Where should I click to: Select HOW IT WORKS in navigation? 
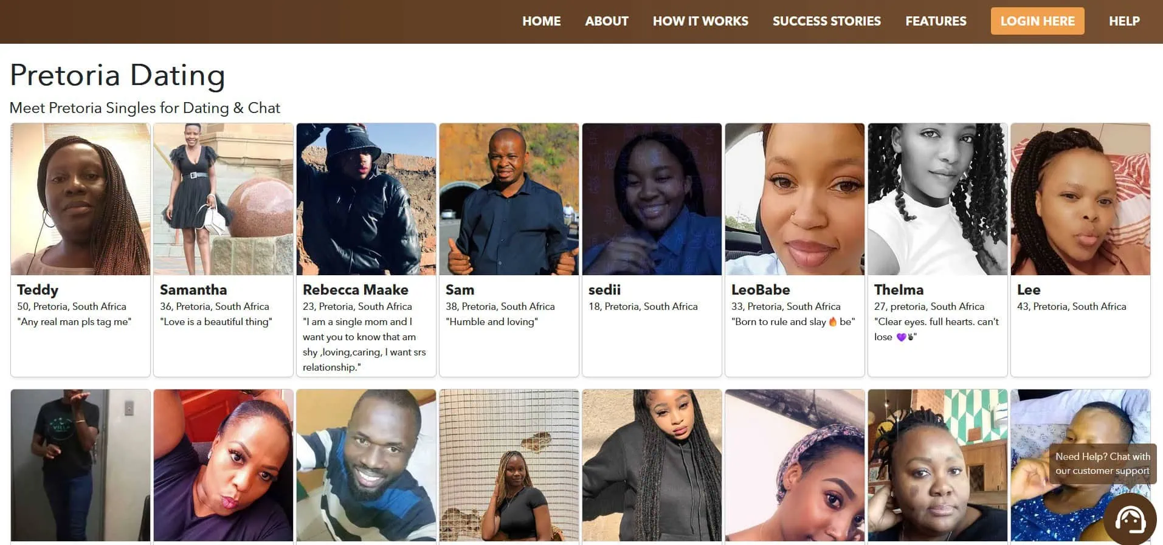pyautogui.click(x=700, y=21)
